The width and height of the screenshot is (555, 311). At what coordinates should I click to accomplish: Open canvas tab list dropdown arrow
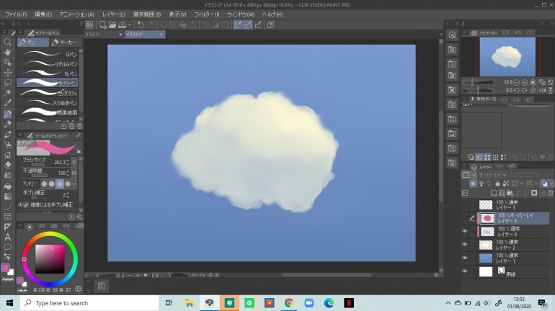tap(441, 35)
